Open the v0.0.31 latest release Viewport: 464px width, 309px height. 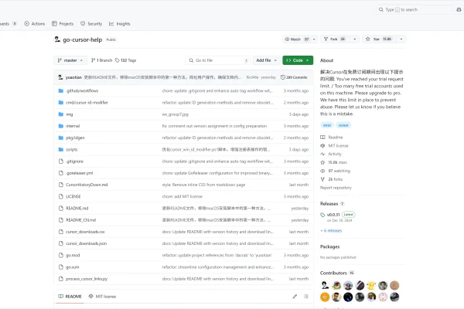point(333,215)
